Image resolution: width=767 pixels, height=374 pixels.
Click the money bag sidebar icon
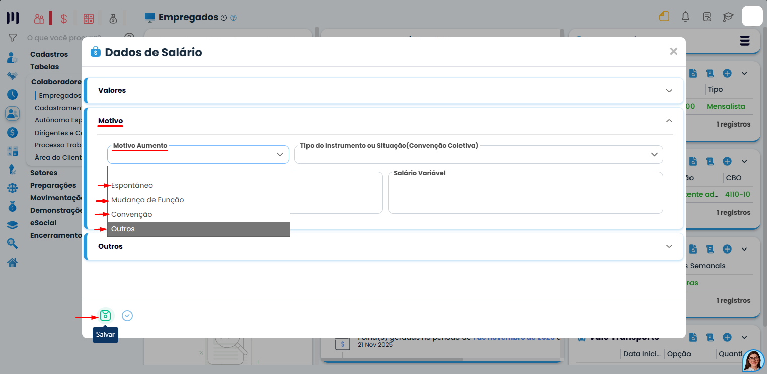coord(13,206)
